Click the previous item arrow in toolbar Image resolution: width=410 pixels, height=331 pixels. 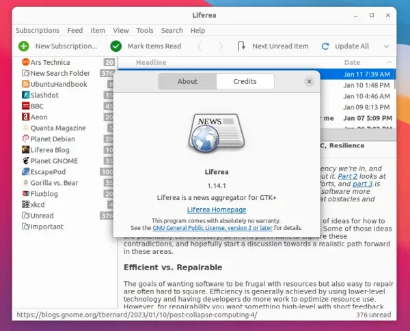(x=200, y=46)
